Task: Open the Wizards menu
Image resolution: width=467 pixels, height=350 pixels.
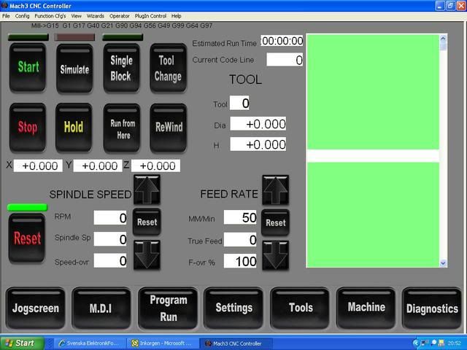Action: pos(96,16)
